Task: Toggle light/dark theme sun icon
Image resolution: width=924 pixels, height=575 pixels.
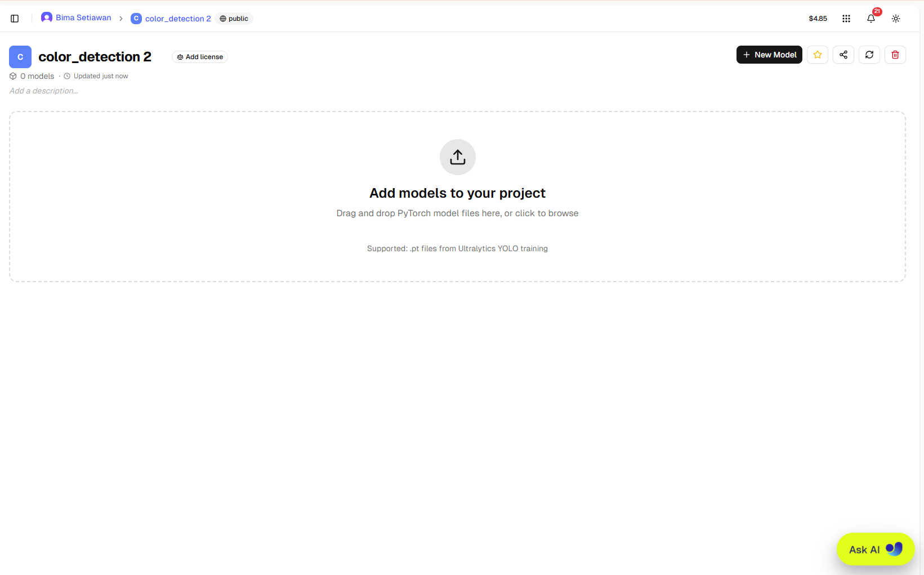Action: coord(896,19)
